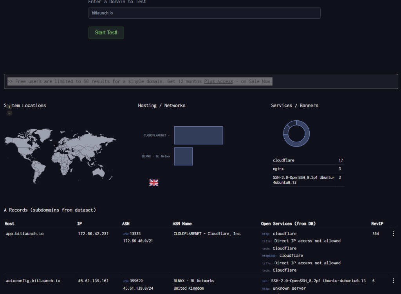Click the ASN Name column header
The height and width of the screenshot is (294, 401).
(x=182, y=224)
